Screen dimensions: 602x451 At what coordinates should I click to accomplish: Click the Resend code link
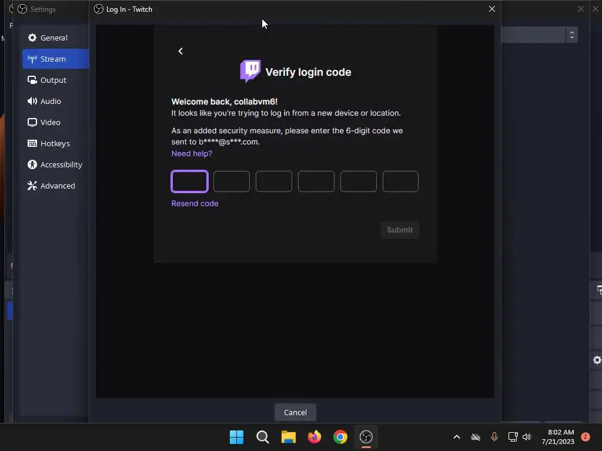click(x=195, y=203)
